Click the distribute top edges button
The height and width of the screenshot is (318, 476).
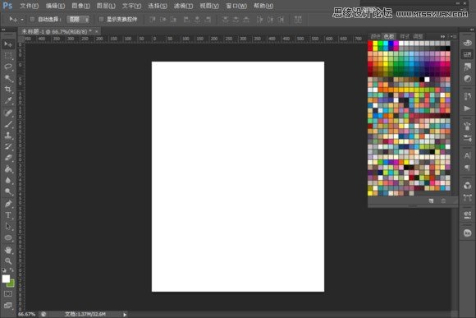[225, 20]
